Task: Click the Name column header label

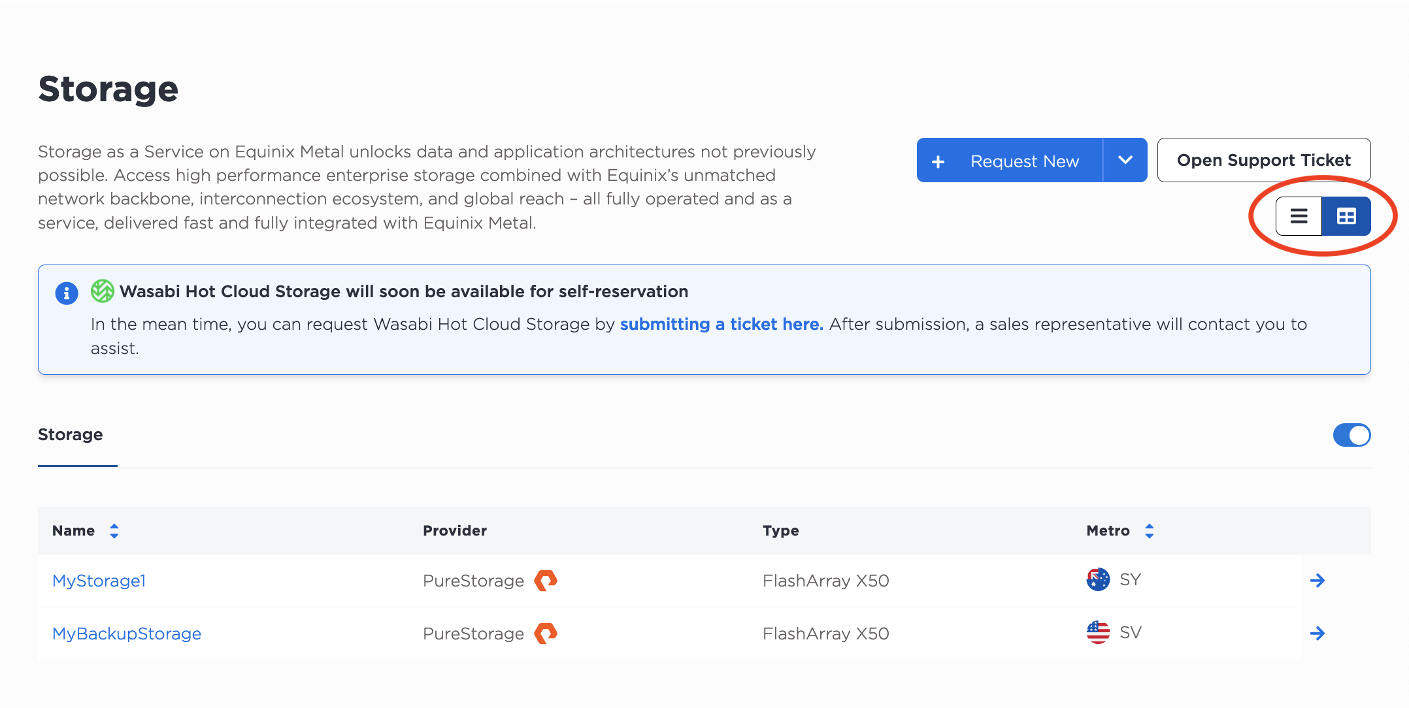Action: click(x=74, y=531)
